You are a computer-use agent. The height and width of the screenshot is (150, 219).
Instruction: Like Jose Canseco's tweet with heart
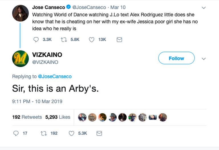pos(92,40)
